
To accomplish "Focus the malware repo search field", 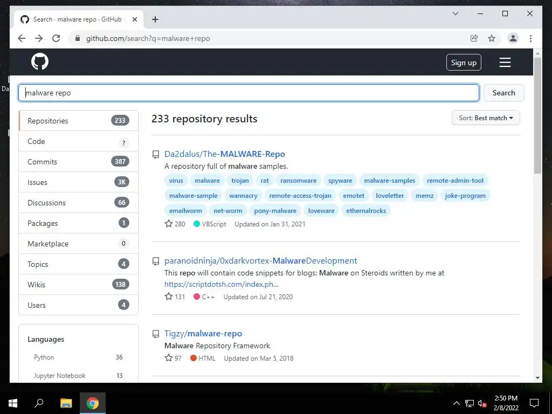I will pyautogui.click(x=249, y=93).
